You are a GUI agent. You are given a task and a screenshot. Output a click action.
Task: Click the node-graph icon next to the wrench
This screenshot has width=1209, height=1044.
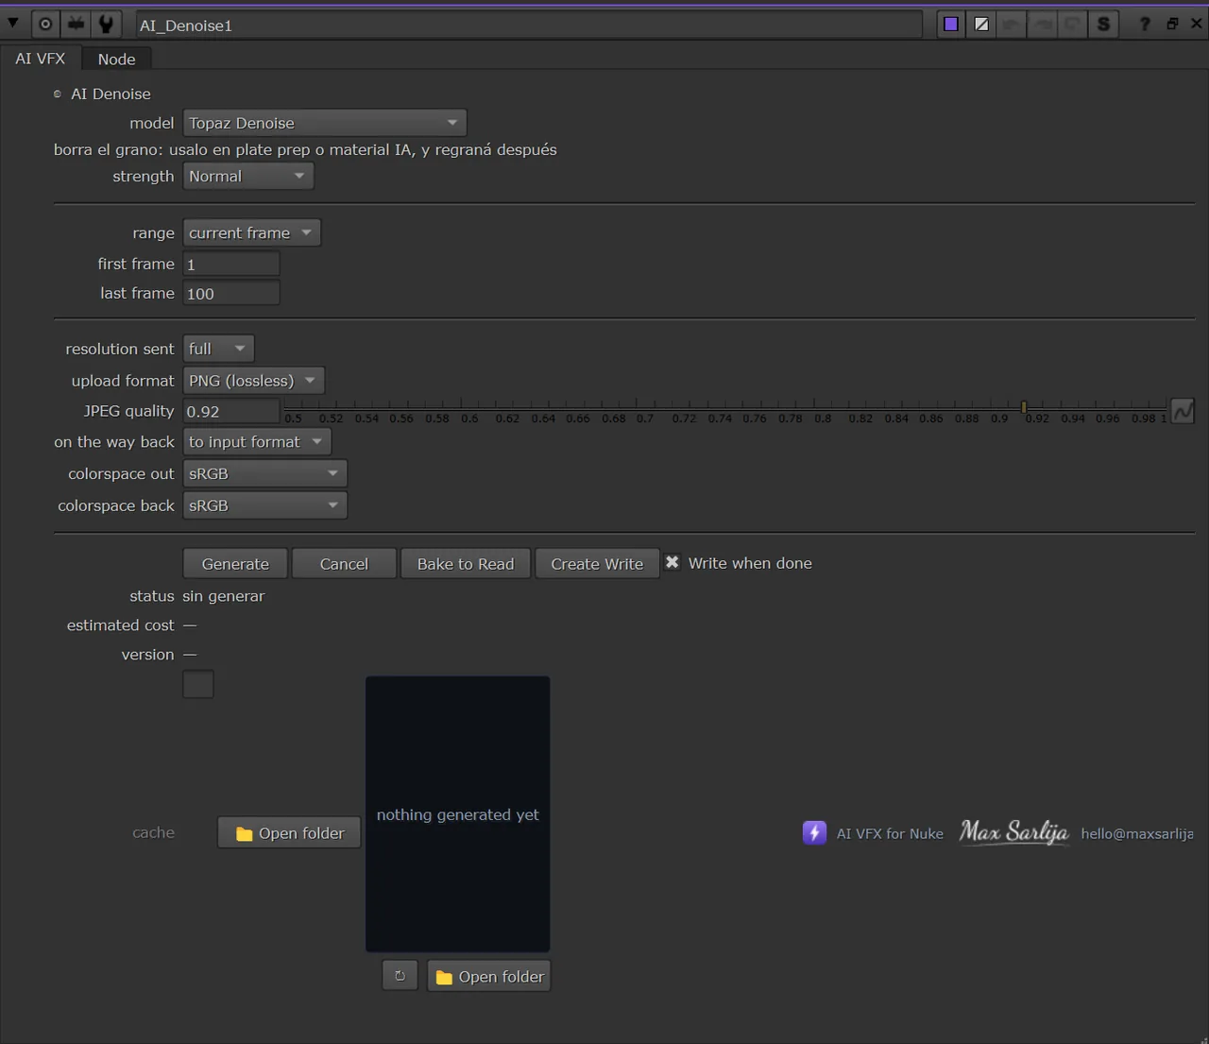click(77, 24)
